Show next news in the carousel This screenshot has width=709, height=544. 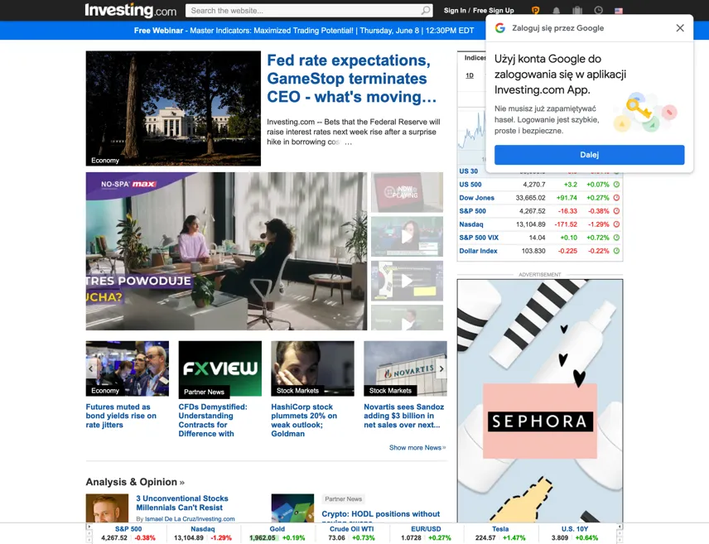[441, 368]
